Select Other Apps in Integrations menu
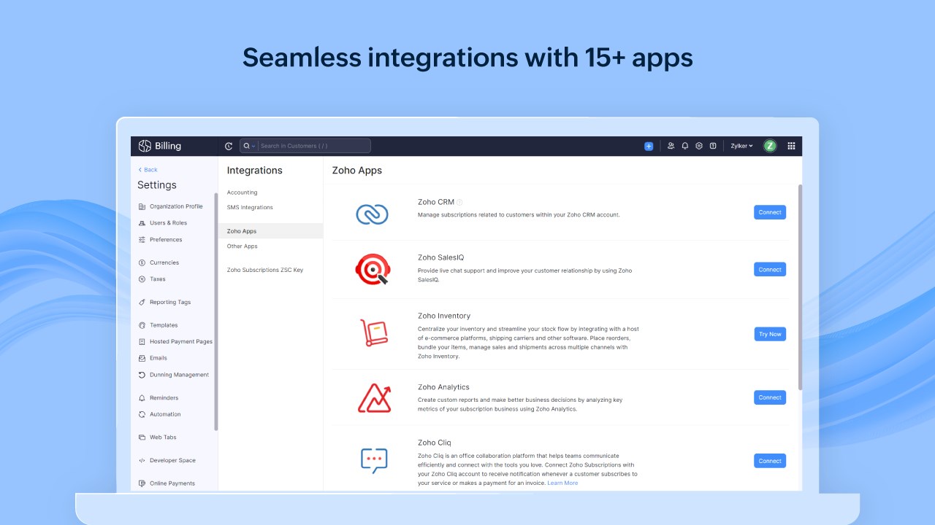This screenshot has width=935, height=525. click(242, 246)
